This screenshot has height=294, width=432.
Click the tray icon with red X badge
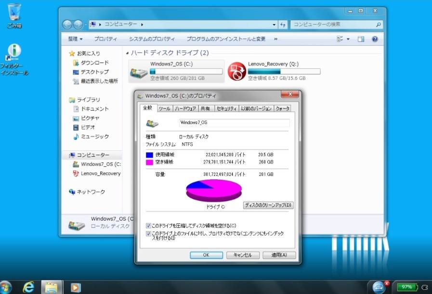[x=380, y=287]
